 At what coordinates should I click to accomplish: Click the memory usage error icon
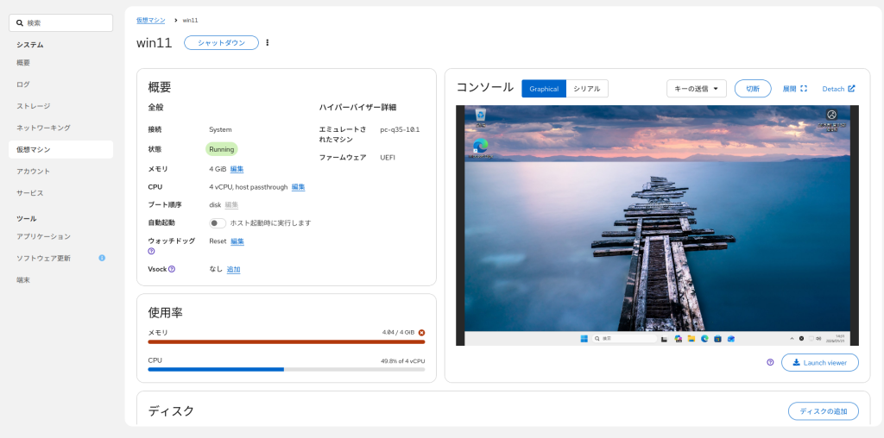tap(421, 332)
